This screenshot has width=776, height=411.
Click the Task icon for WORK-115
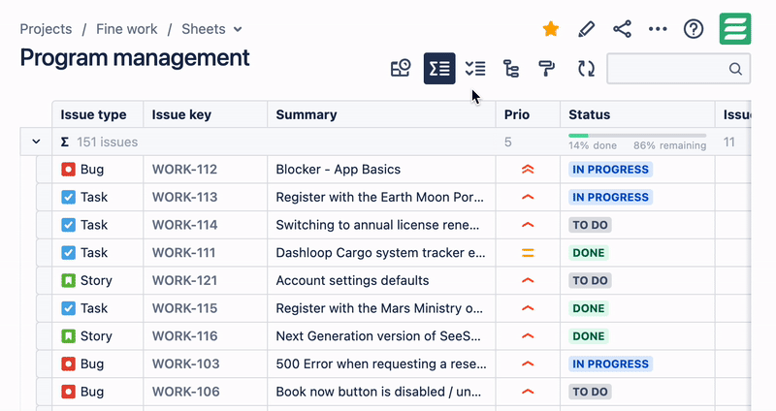(68, 308)
